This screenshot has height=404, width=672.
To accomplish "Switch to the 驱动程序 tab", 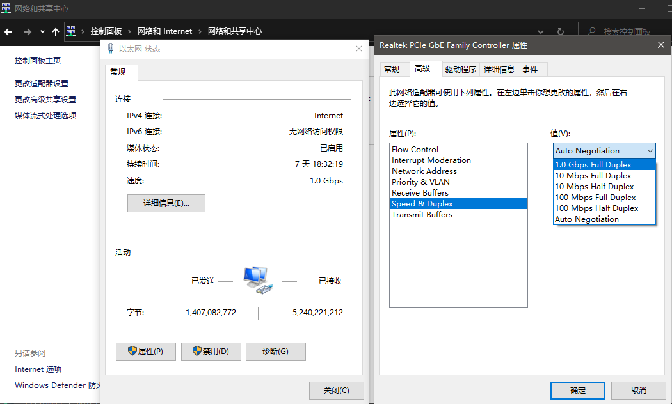I will (461, 69).
